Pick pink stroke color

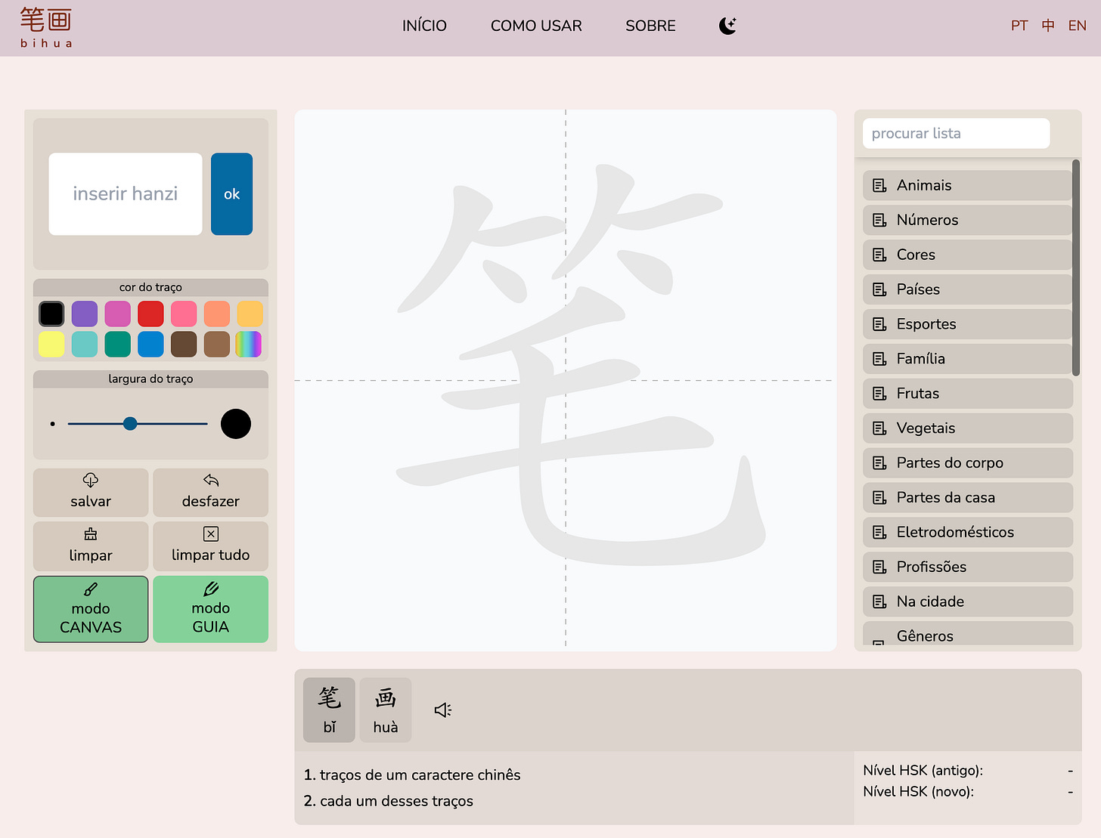184,314
